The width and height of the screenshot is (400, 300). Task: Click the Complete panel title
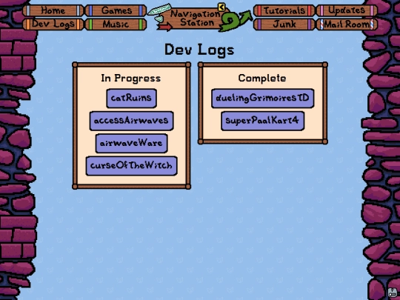pyautogui.click(x=262, y=78)
